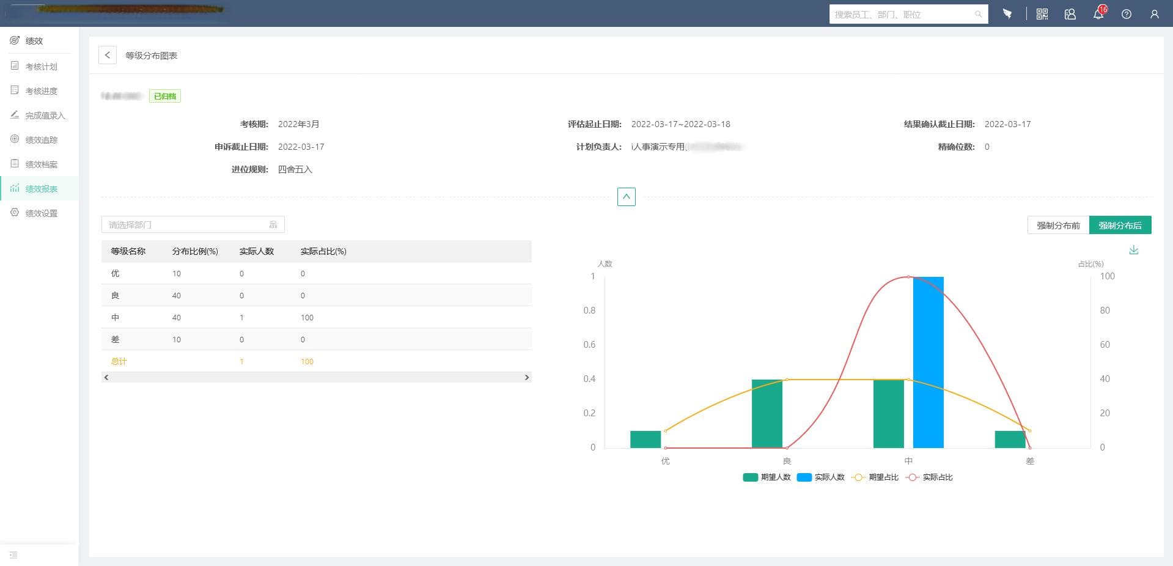This screenshot has height=566, width=1173.
Task: Click the table scrollbar's right arrow
Action: tap(527, 378)
